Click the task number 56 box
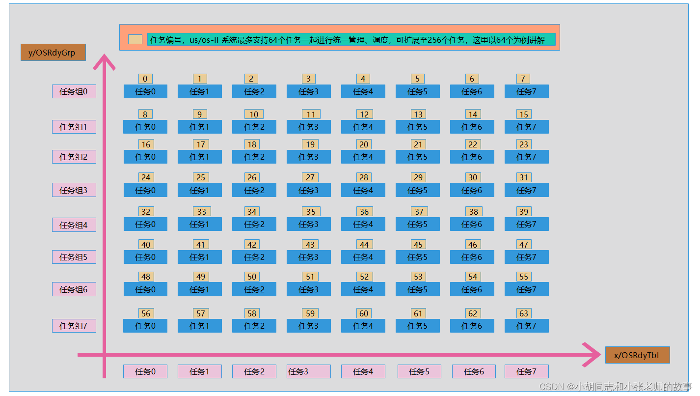The height and width of the screenshot is (396, 700). pos(146,313)
